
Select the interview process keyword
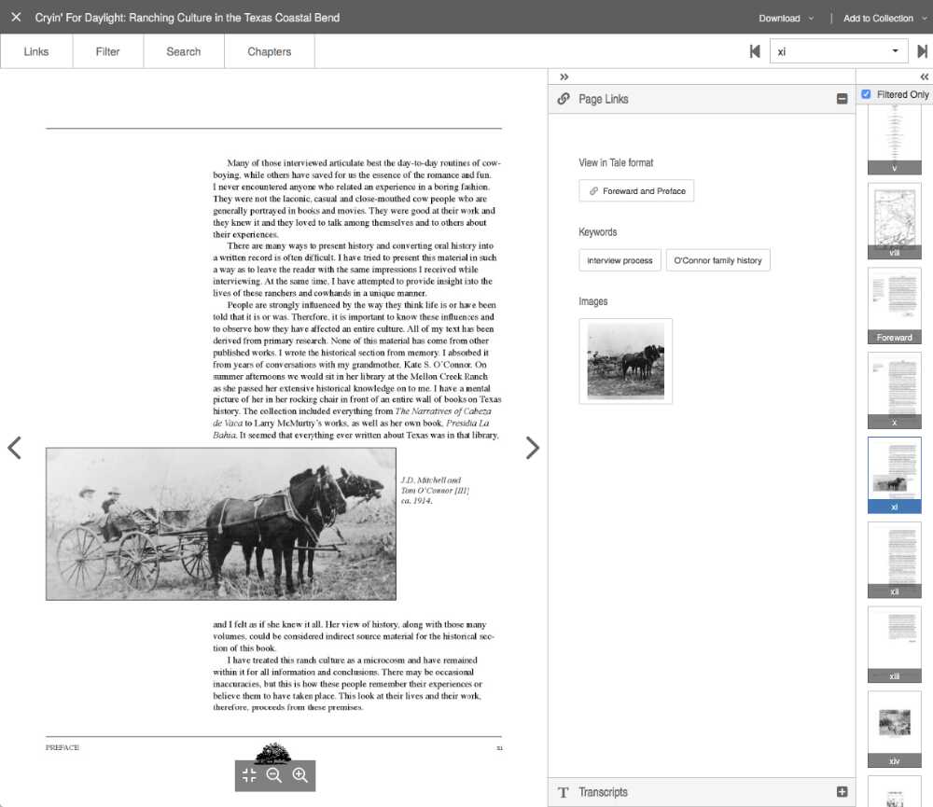tap(620, 260)
